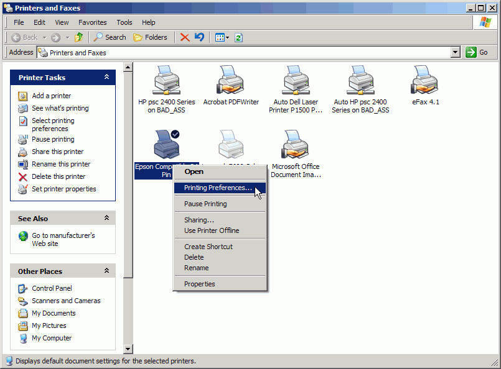The height and width of the screenshot is (369, 501).
Task: Open the Back history dropdown arrow
Action: 44,38
